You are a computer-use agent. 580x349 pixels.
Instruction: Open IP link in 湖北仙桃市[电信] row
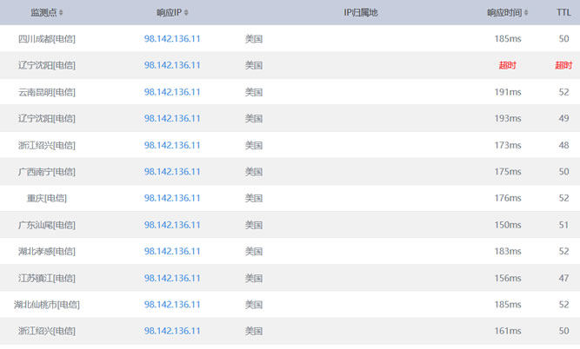pos(172,305)
